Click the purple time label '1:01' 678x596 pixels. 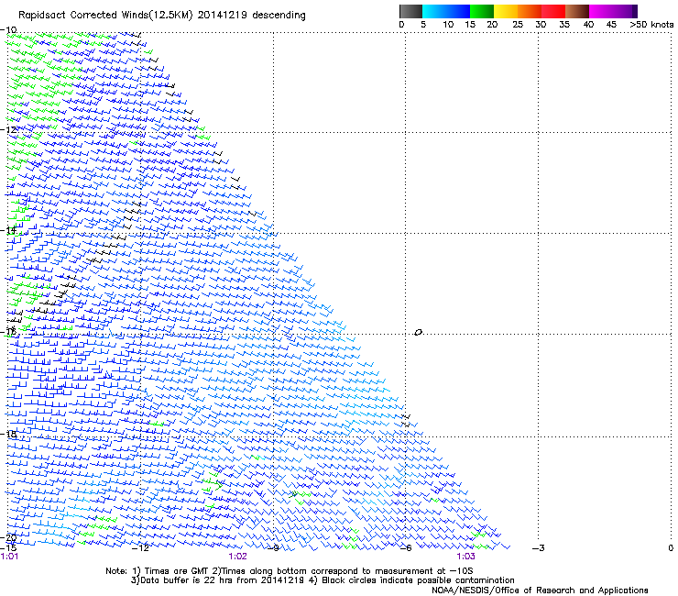pos(9,557)
